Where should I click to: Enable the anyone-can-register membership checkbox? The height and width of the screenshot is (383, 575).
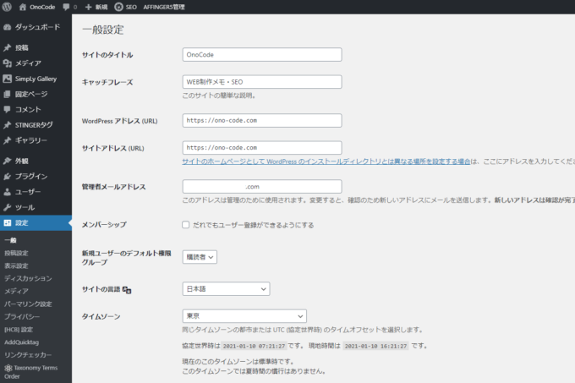click(186, 225)
